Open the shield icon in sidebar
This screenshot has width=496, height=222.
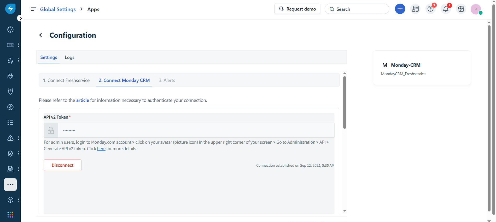pos(10,91)
